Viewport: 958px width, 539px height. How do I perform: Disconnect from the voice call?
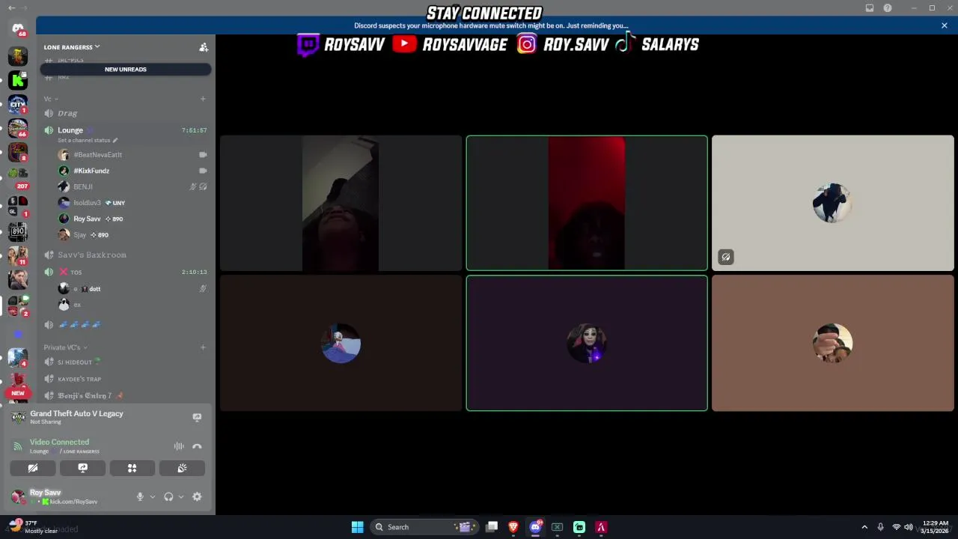[197, 446]
